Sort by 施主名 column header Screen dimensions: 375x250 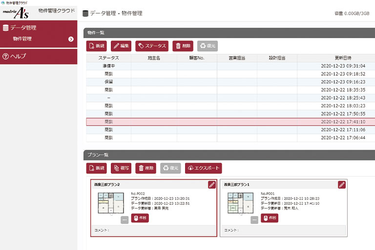154,58
